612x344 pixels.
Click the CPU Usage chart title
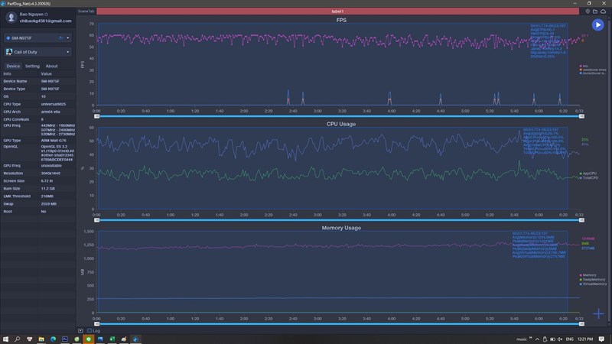point(341,124)
